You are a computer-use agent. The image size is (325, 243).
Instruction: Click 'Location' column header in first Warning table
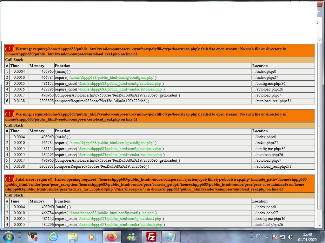tap(260, 66)
